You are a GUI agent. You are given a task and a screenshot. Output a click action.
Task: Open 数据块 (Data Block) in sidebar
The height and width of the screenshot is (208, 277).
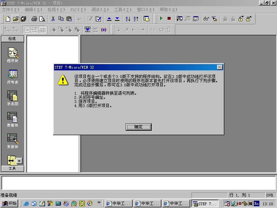coord(12,119)
